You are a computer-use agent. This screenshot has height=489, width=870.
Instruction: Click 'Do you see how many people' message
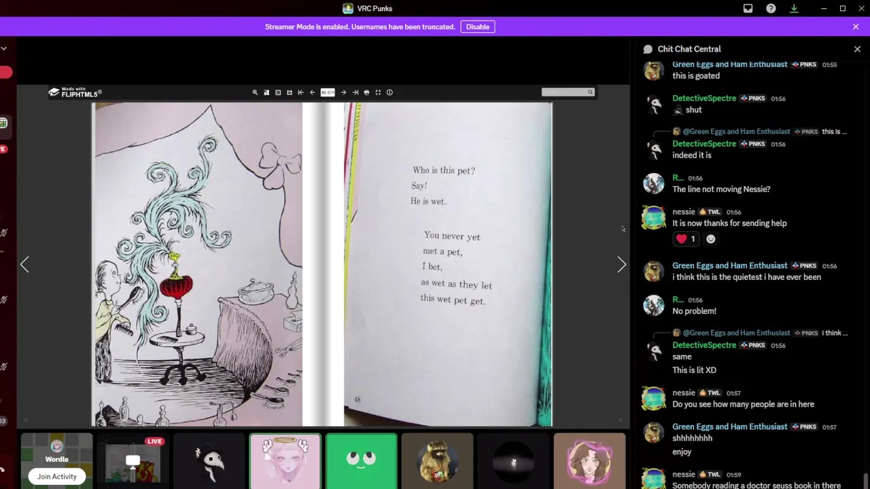tap(743, 404)
